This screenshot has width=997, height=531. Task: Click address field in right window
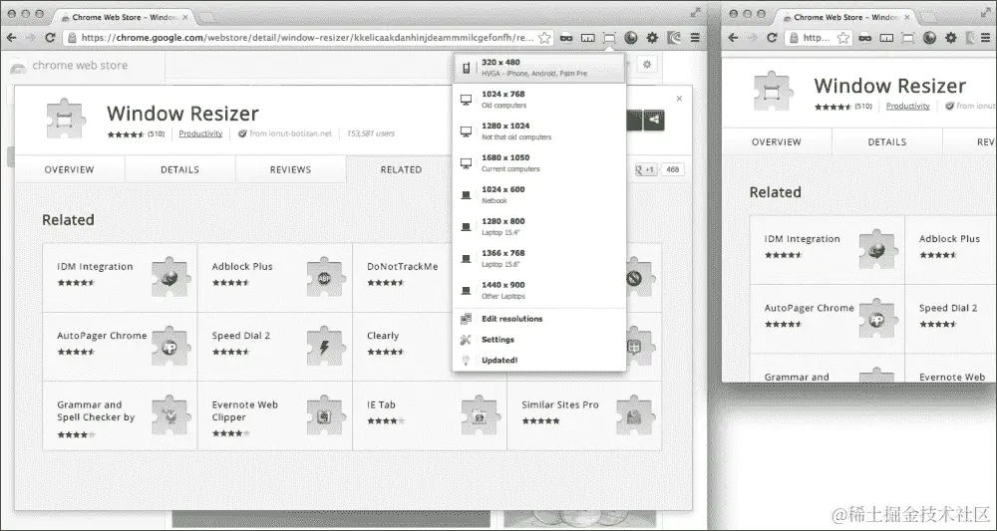pos(818,38)
